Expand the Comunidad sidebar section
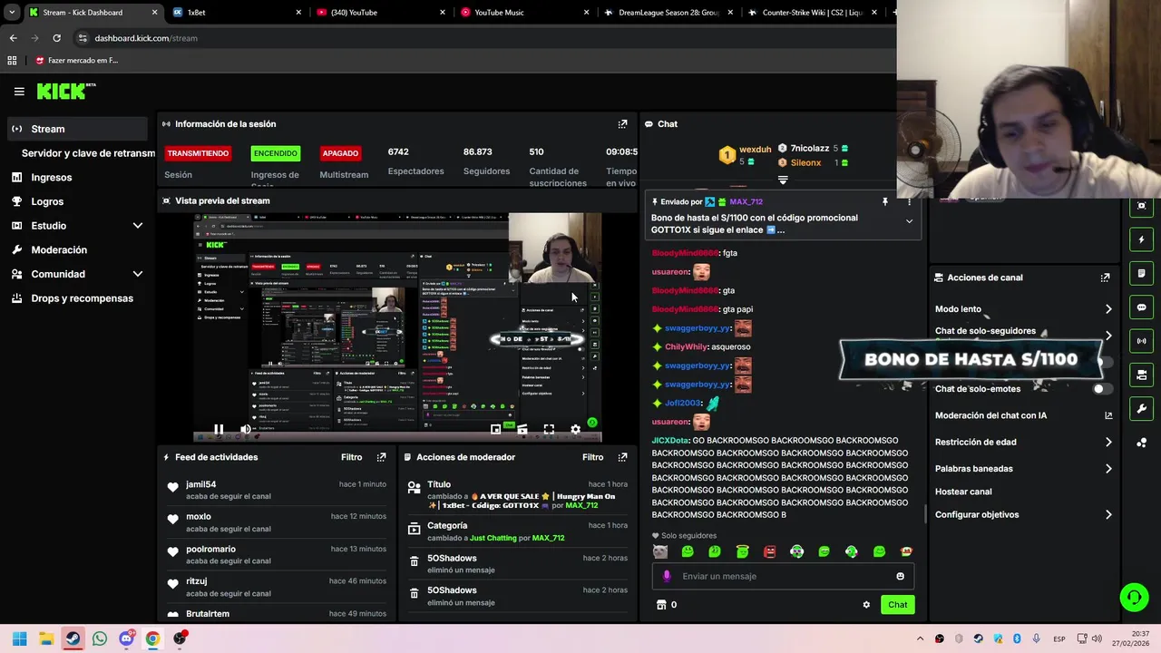Screen dimensions: 1161x653 point(137,274)
